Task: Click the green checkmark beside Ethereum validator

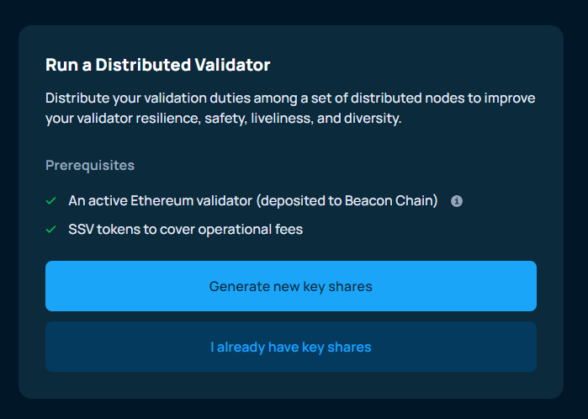Action: tap(51, 201)
